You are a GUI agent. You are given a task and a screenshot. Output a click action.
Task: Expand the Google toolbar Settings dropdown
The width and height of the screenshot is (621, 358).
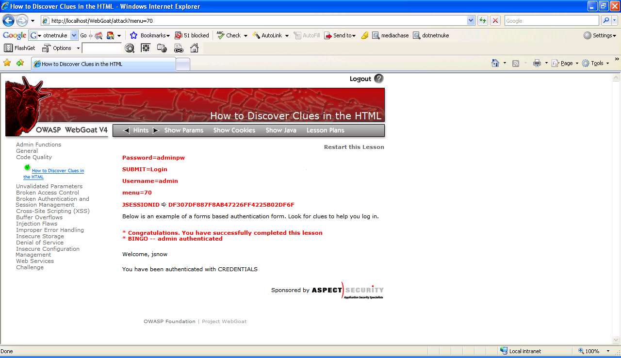click(600, 35)
